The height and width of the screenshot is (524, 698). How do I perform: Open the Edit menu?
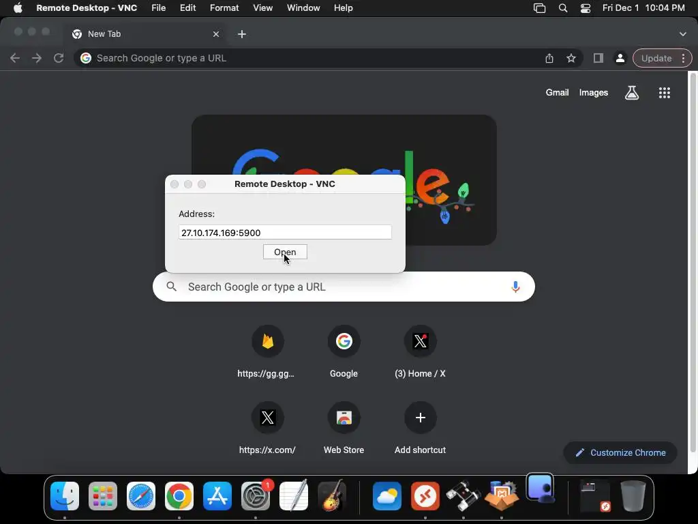pyautogui.click(x=188, y=8)
